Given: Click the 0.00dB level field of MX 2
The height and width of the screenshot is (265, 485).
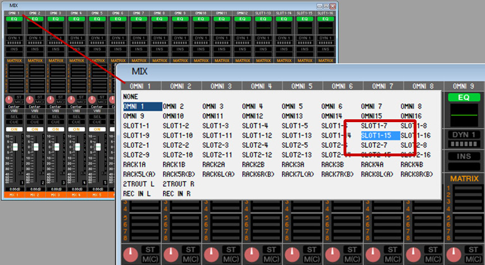Looking at the screenshot, I should (35, 189).
